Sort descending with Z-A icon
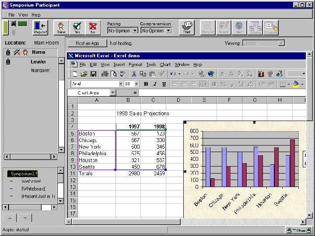The image size is (315, 236). [x=249, y=74]
